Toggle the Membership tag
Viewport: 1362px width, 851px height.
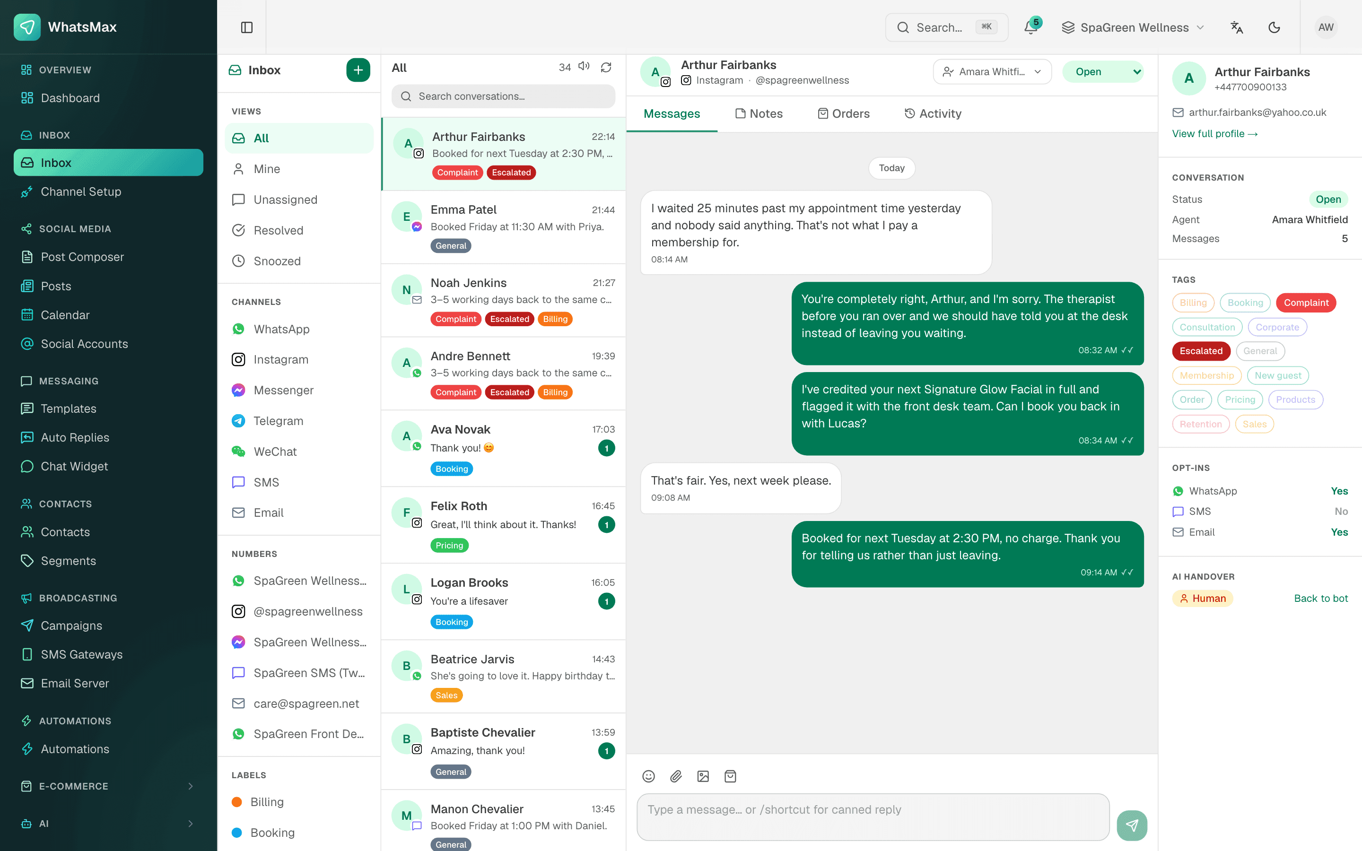click(x=1207, y=375)
